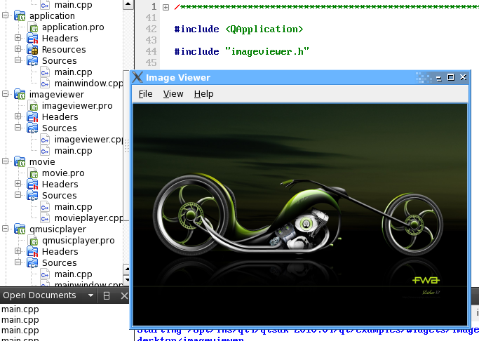Click movieplayer.cpp file icon
The width and height of the screenshot is (479, 341).
click(x=45, y=218)
